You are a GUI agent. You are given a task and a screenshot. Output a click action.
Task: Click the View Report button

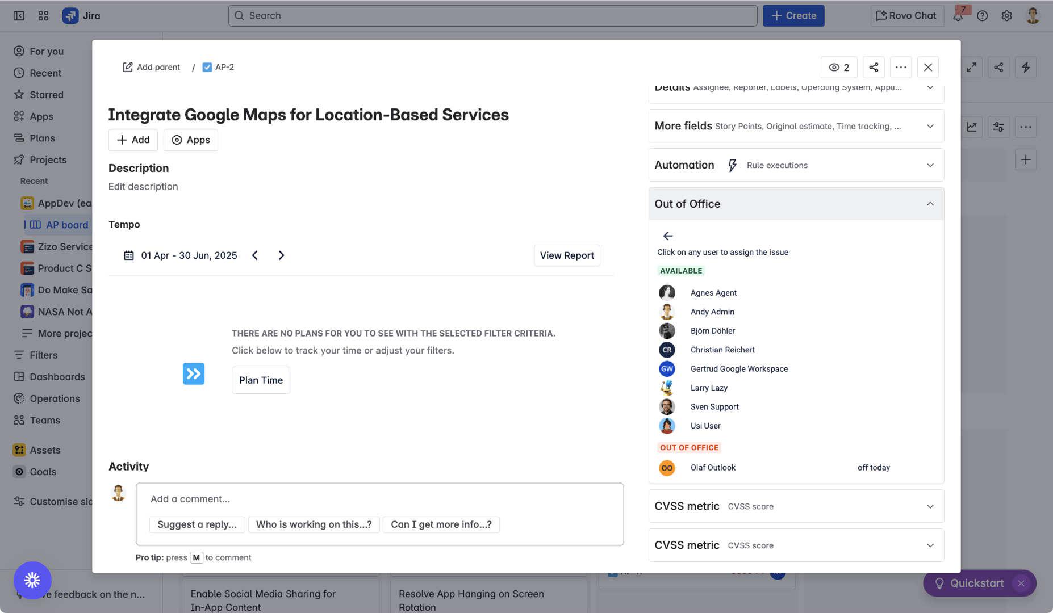[566, 255]
